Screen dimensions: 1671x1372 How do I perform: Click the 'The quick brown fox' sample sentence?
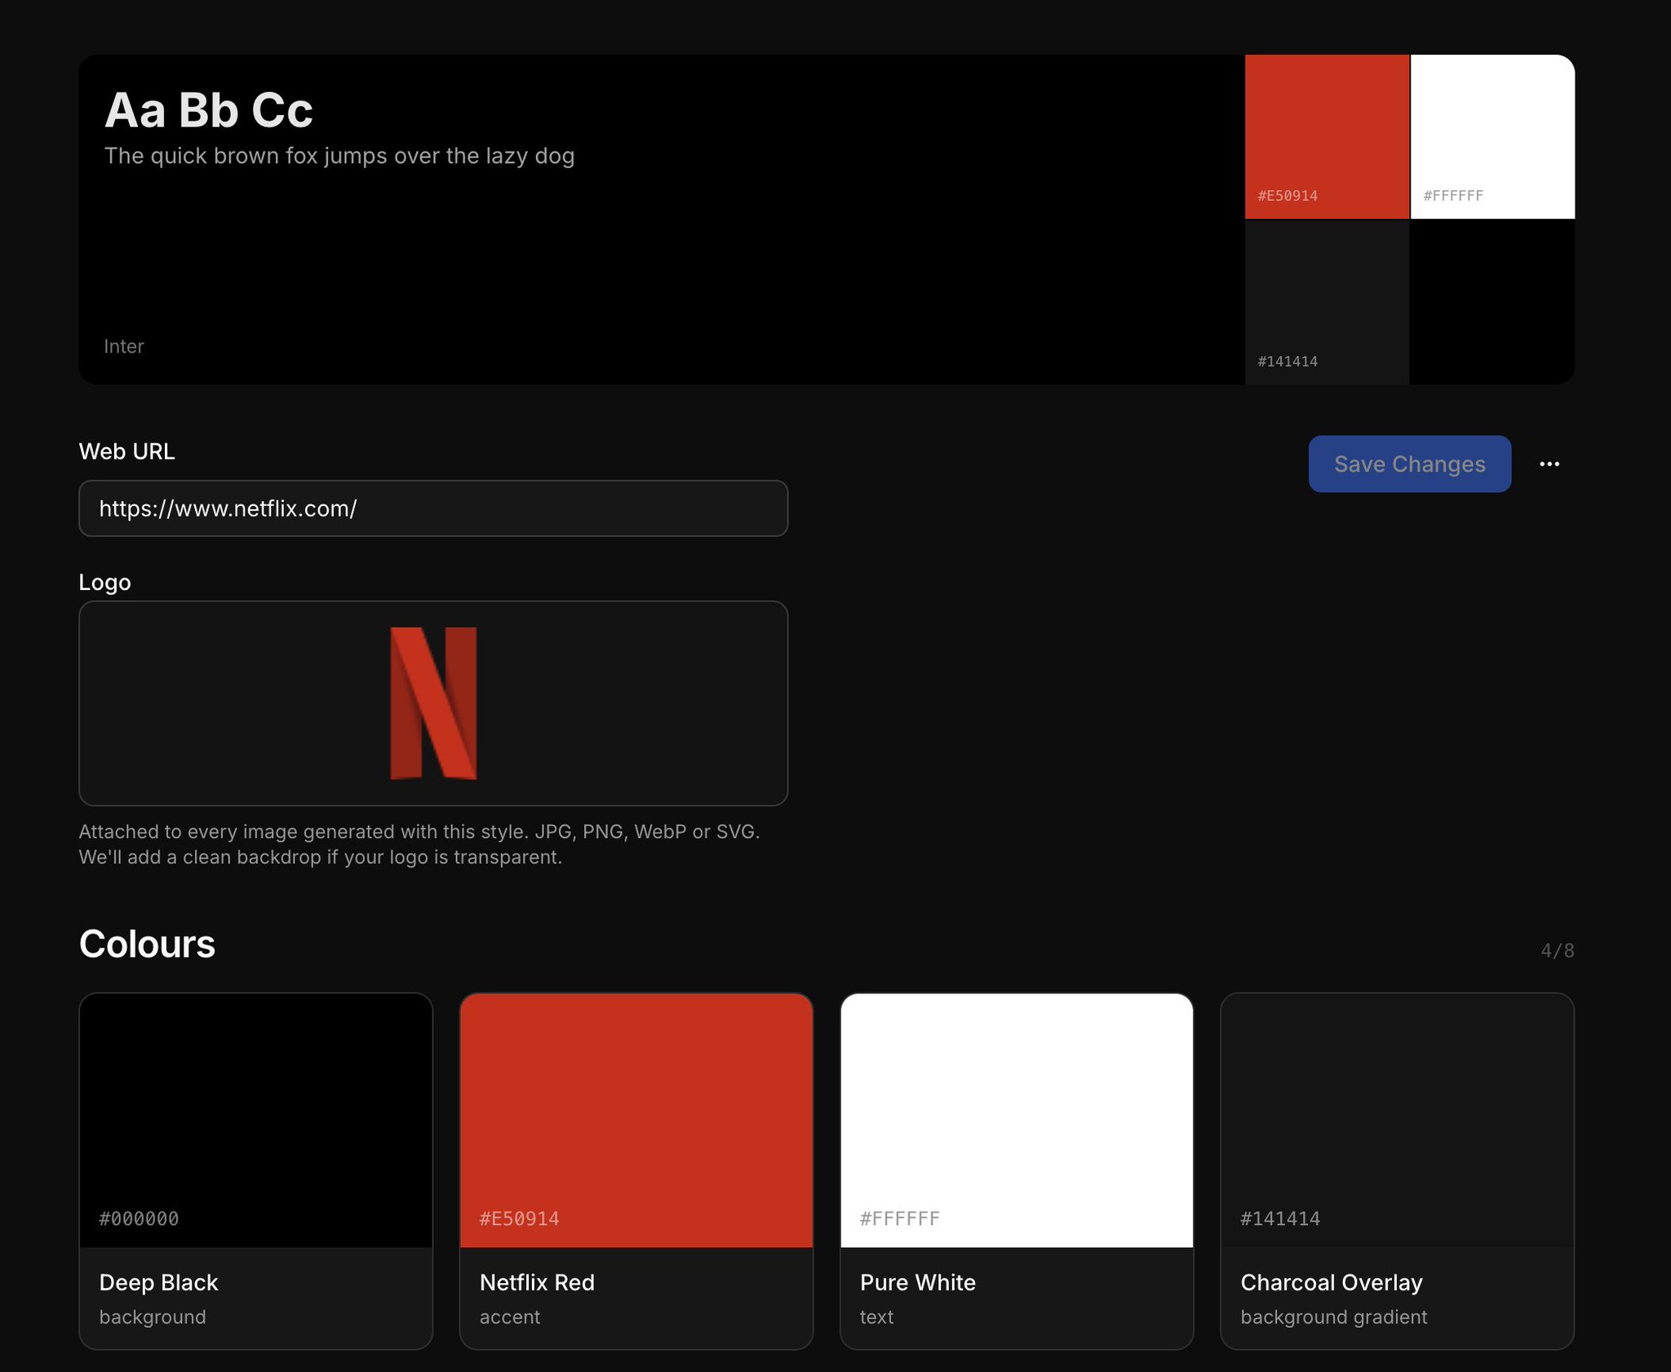(339, 156)
